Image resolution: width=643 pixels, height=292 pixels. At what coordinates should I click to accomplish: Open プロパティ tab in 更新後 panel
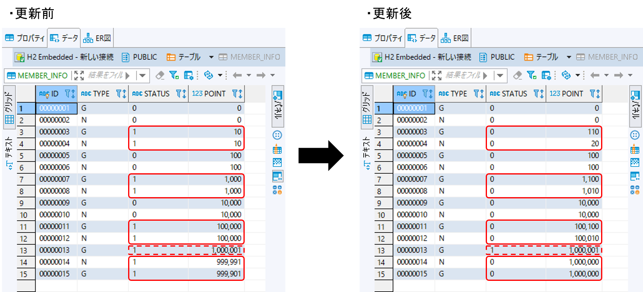pyautogui.click(x=382, y=38)
